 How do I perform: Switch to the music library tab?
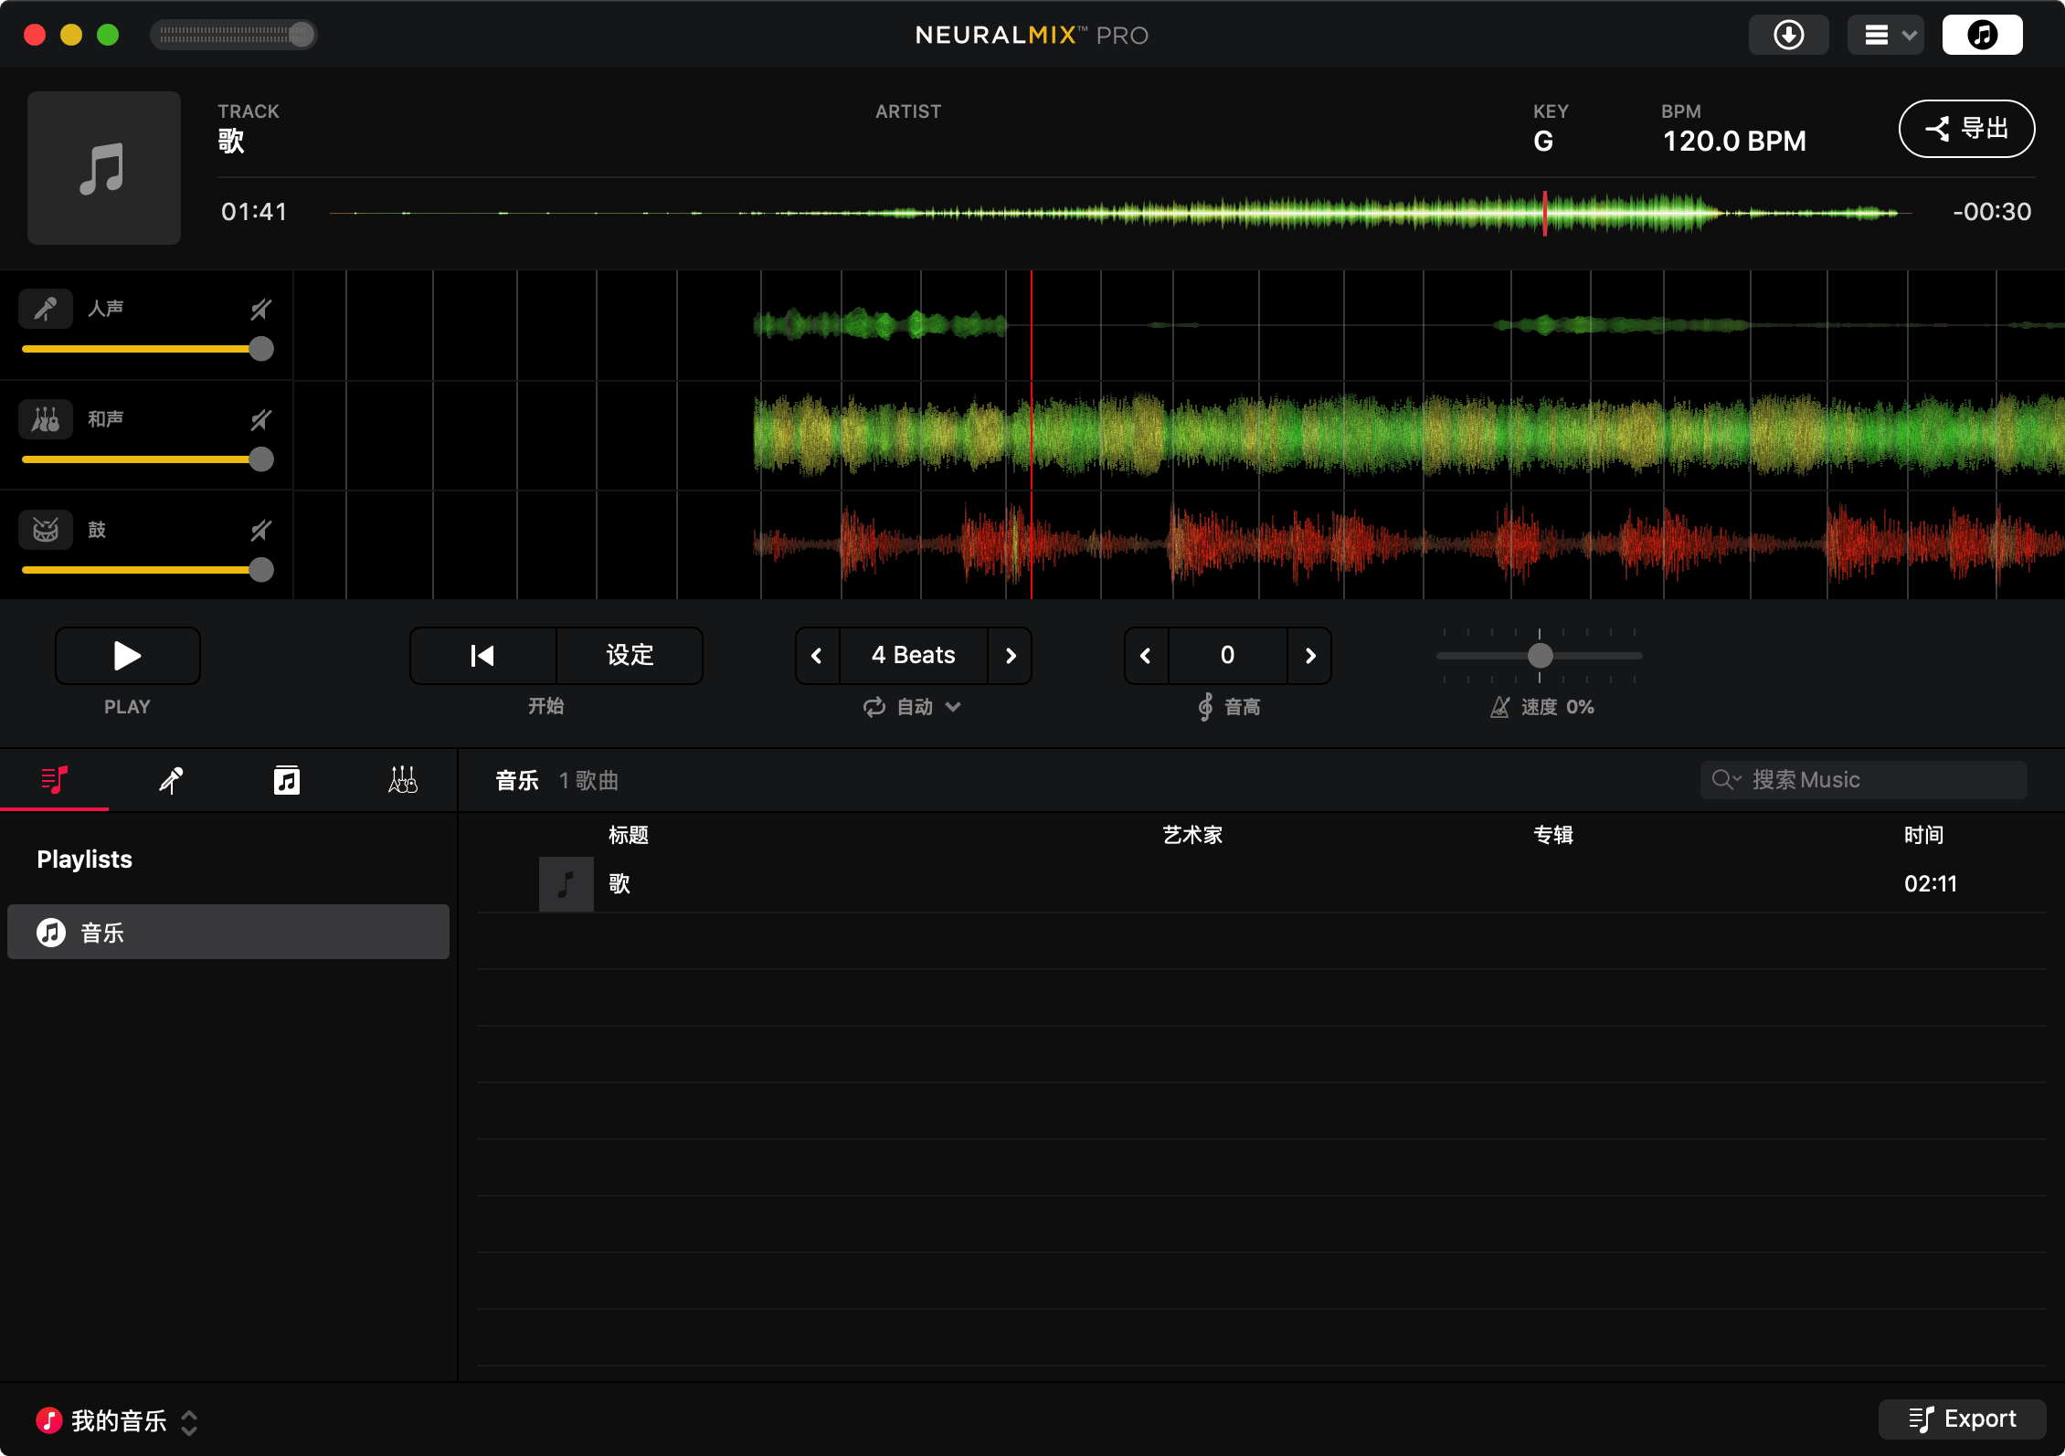[287, 780]
